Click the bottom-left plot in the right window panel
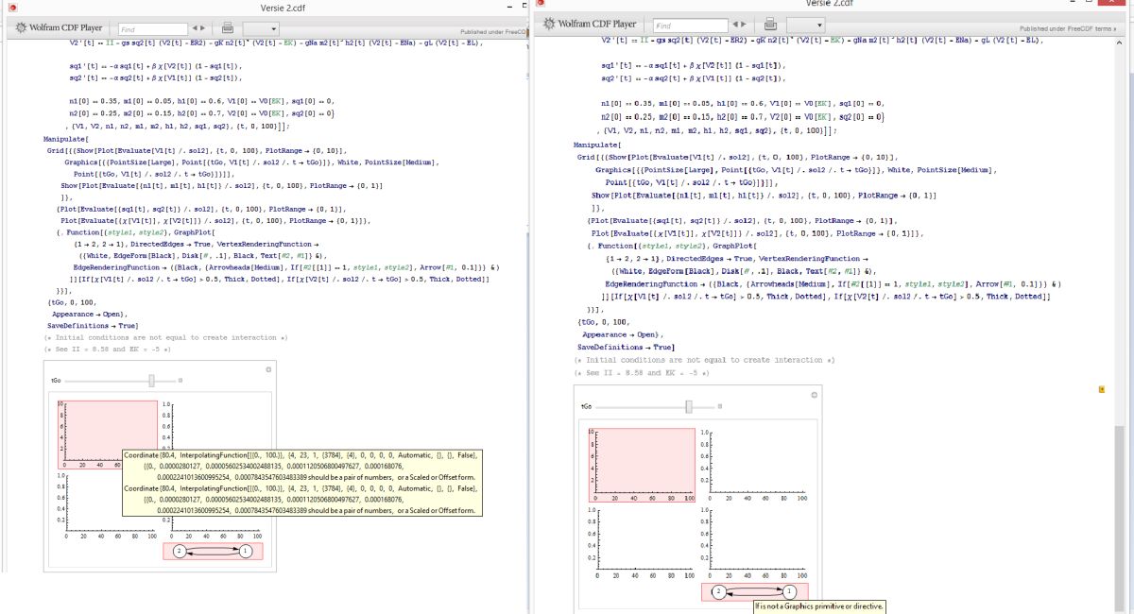This screenshot has width=1134, height=614. coord(642,542)
